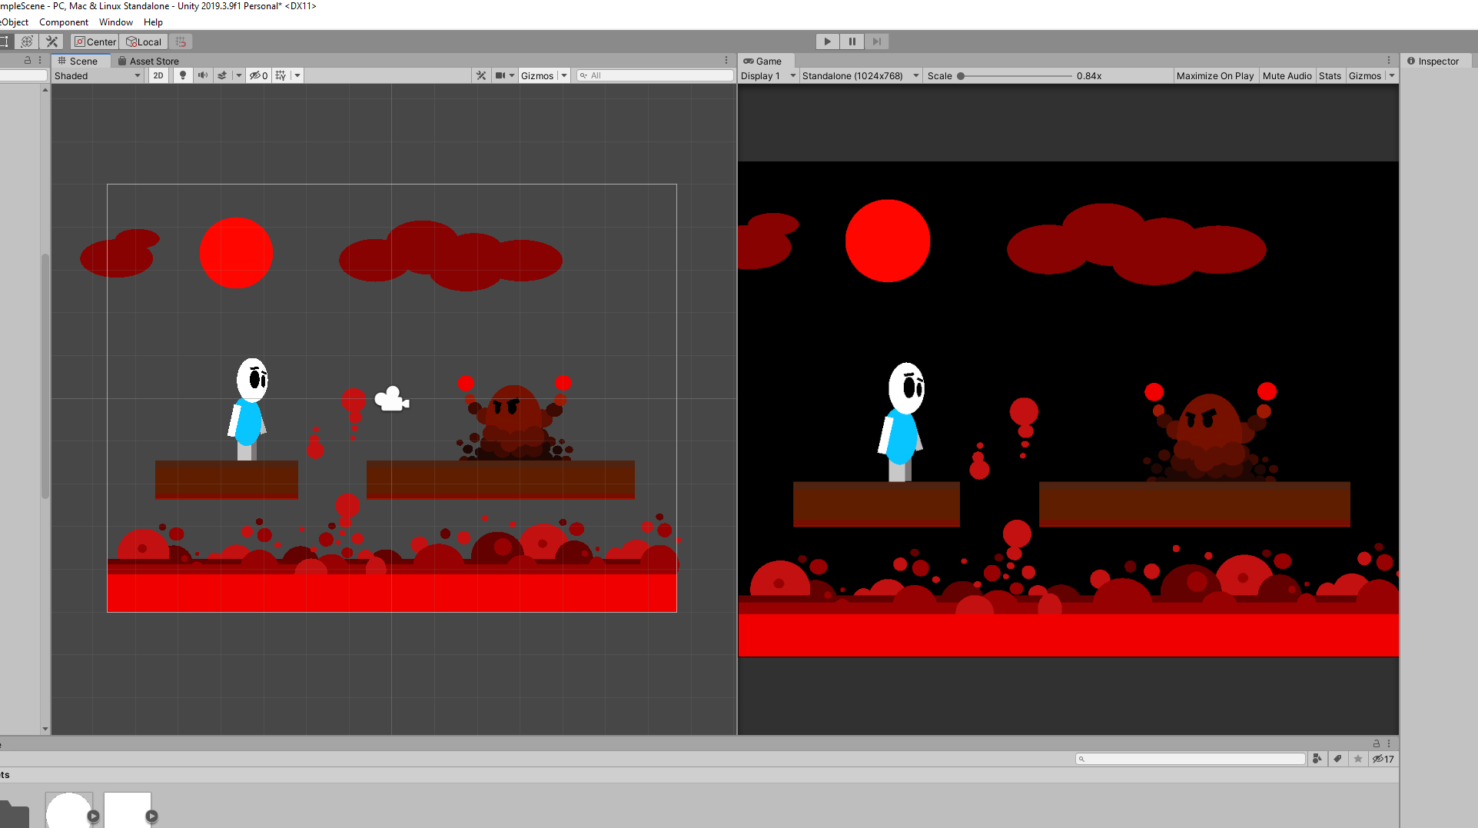This screenshot has width=1478, height=828.
Task: Open the Shaded draw mode dropdown
Action: click(97, 75)
